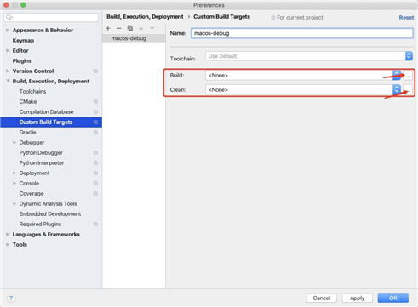The image size is (418, 307).
Task: Focus the Name text field
Action: tap(302, 33)
